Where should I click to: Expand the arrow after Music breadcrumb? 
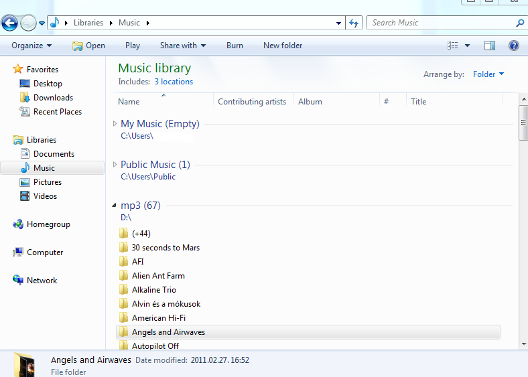pyautogui.click(x=147, y=23)
